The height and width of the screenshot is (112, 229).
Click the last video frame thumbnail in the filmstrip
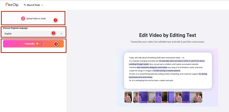[196, 97]
